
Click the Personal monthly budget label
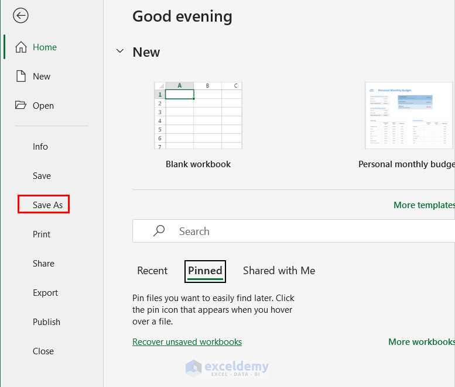pos(406,164)
